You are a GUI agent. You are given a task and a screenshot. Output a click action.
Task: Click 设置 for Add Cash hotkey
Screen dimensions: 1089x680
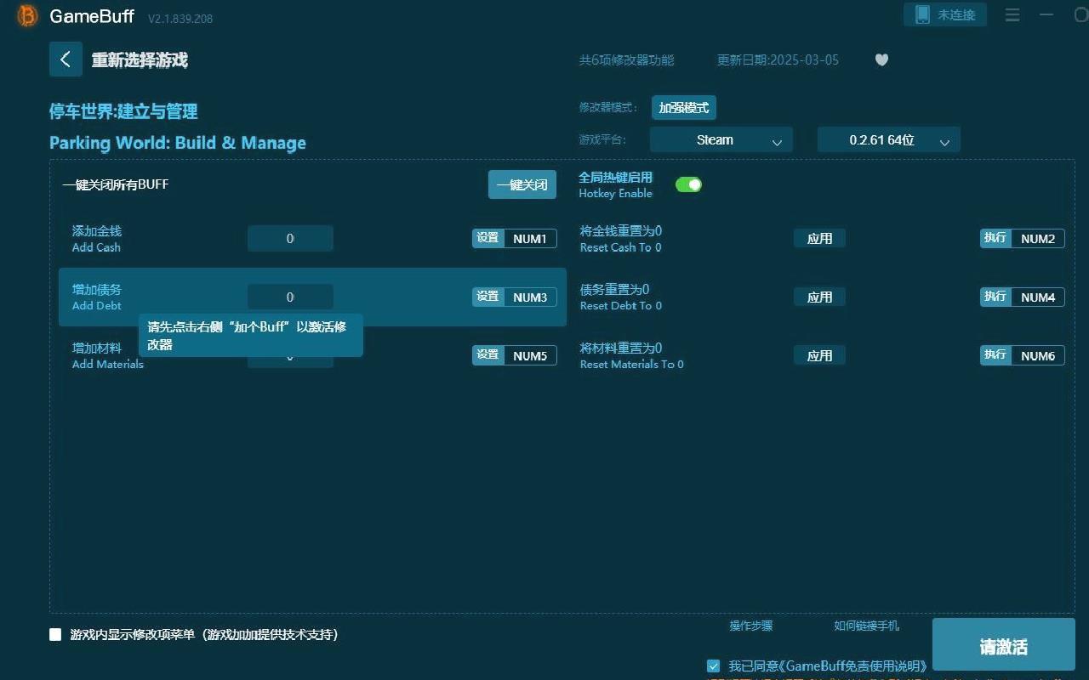coord(487,238)
